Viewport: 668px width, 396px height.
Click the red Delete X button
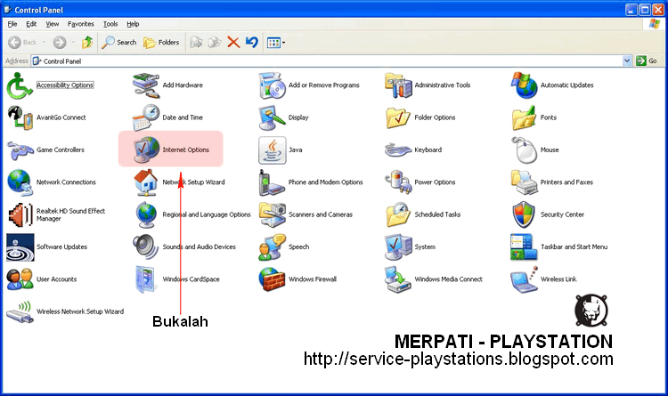point(233,42)
